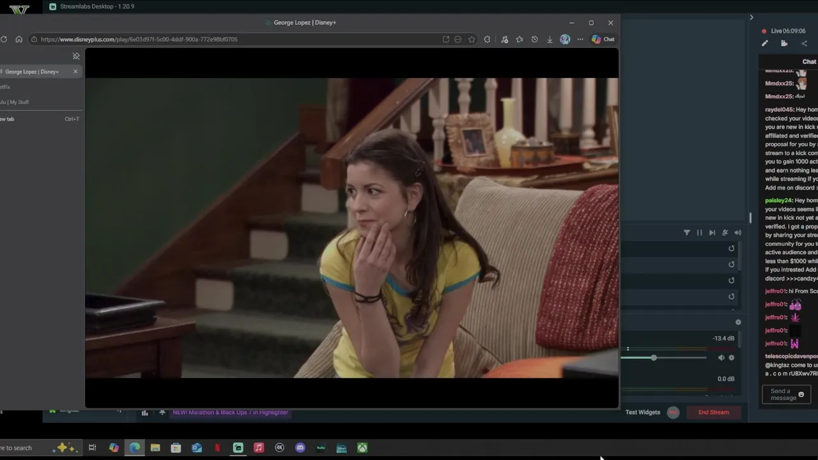This screenshot has height=460, width=818.
Task: Select the Chat tab in Streamlabs
Action: click(809, 61)
